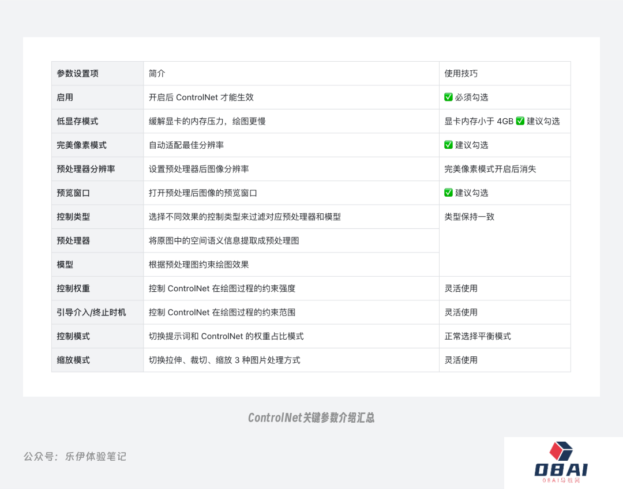Click the 预处理器分辨率 row label
Image resolution: width=623 pixels, height=489 pixels.
pos(86,169)
